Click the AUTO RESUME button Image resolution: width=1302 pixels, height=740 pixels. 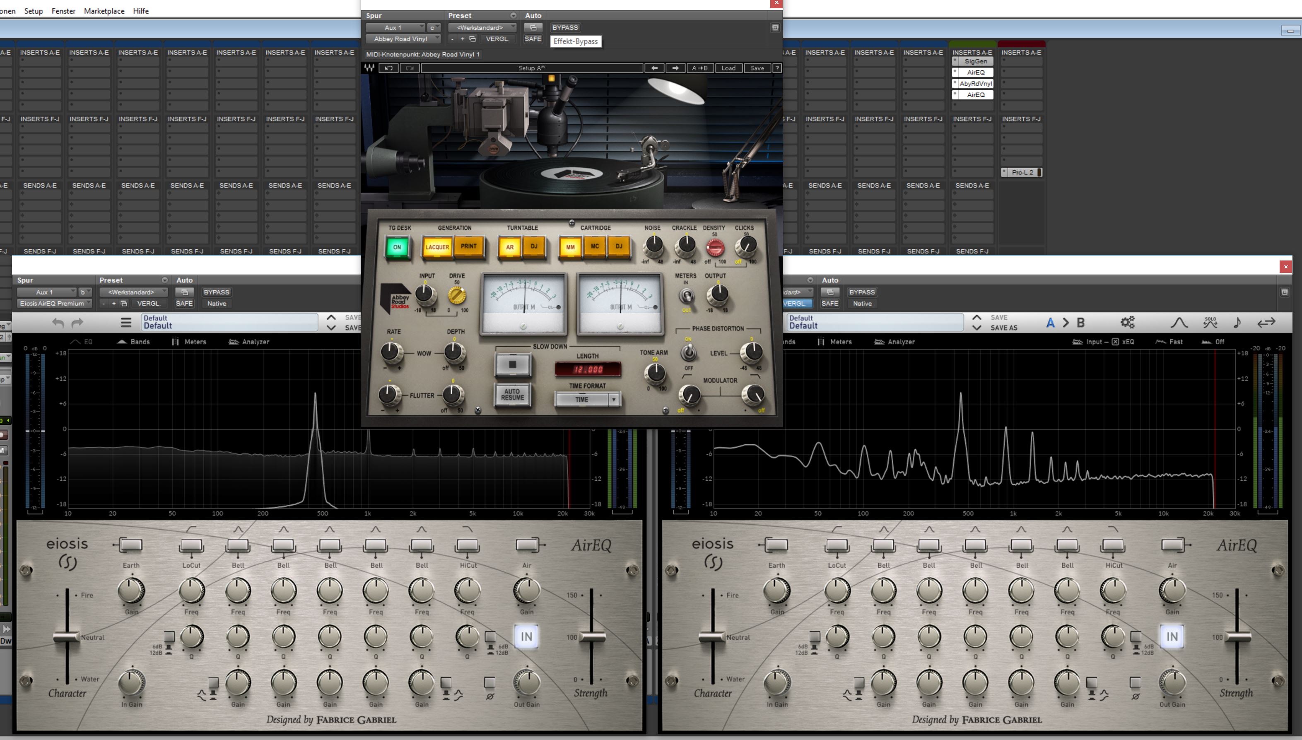512,394
